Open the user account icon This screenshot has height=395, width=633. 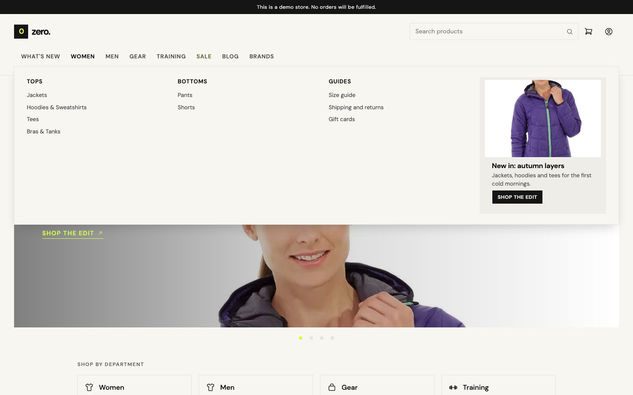tap(609, 32)
